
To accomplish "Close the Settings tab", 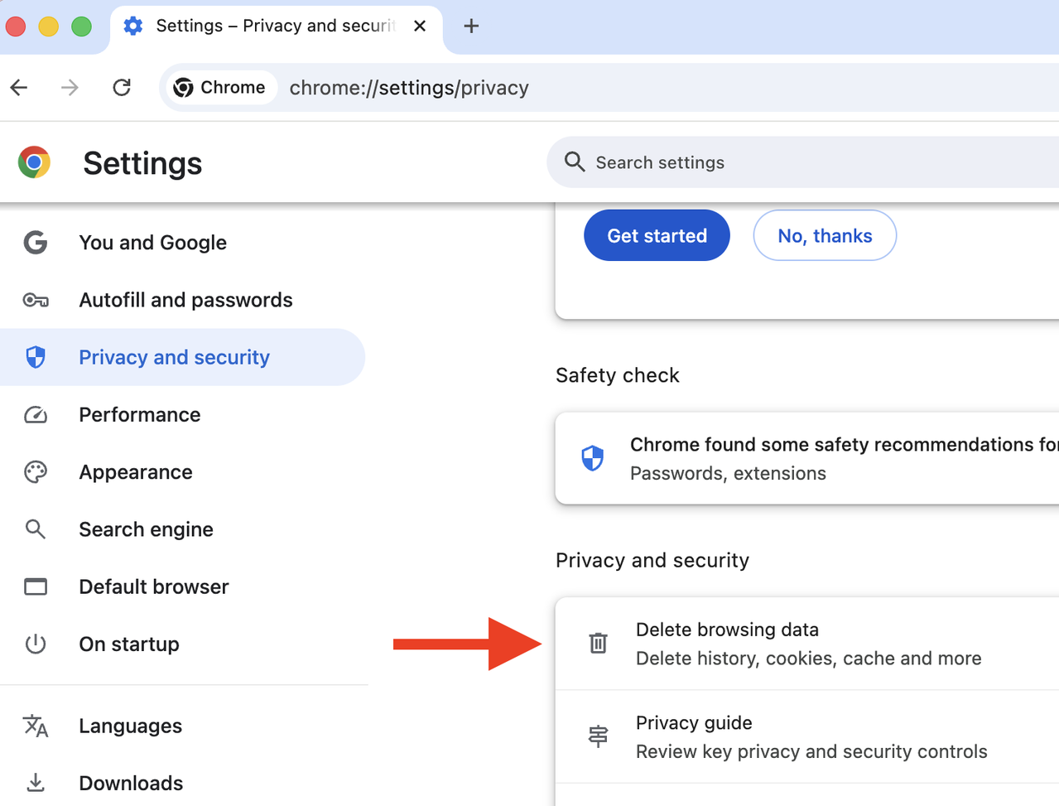I will pos(420,26).
